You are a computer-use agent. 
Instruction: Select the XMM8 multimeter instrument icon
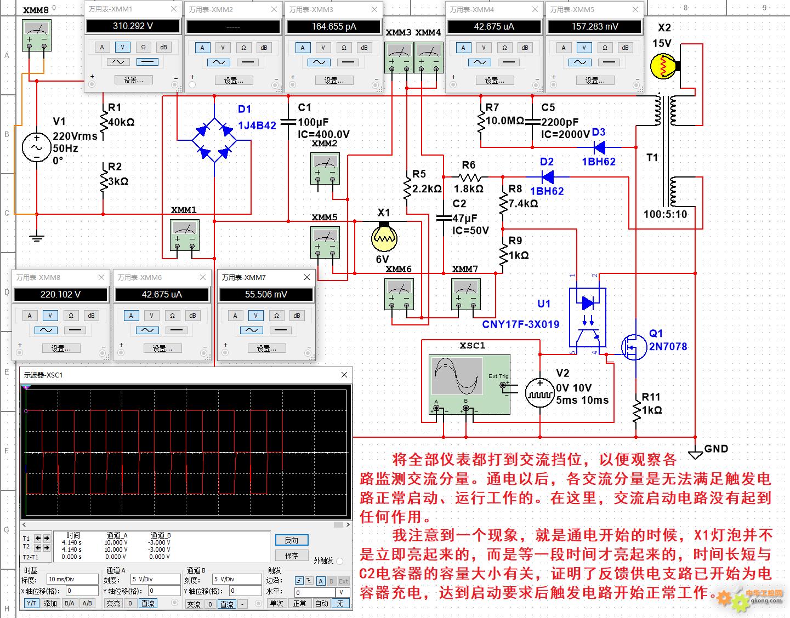point(37,35)
